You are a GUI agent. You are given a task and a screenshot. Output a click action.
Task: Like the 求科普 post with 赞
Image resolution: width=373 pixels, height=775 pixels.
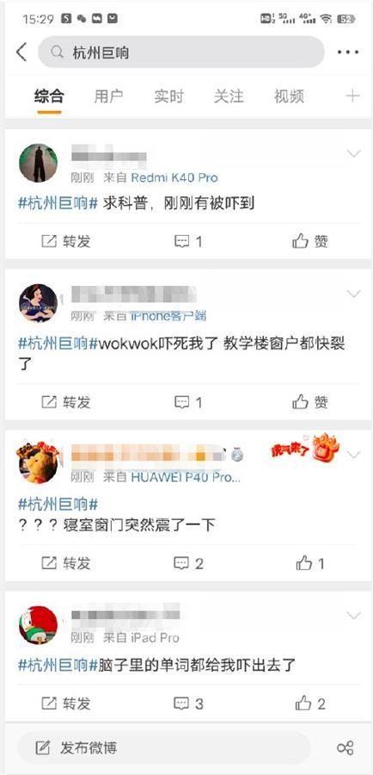coord(310,241)
